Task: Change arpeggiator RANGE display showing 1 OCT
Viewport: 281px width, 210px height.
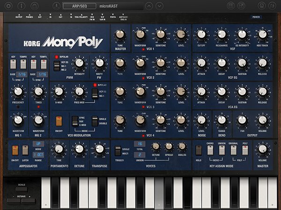Action: tap(38, 154)
